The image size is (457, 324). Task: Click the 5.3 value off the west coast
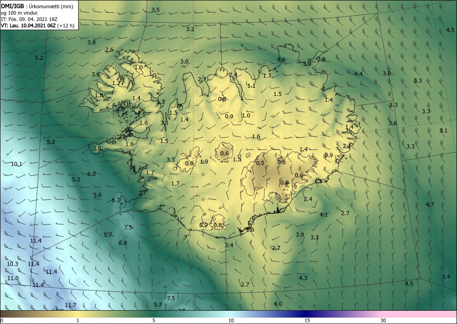76,180
